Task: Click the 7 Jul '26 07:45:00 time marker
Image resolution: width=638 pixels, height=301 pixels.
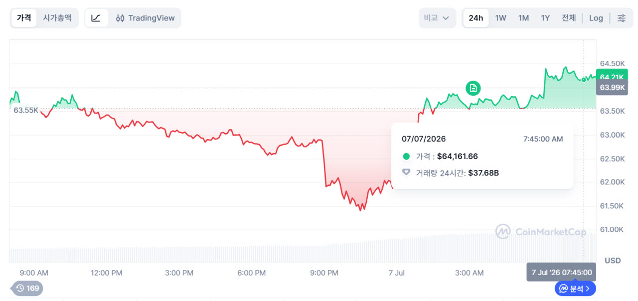Action: [x=561, y=272]
